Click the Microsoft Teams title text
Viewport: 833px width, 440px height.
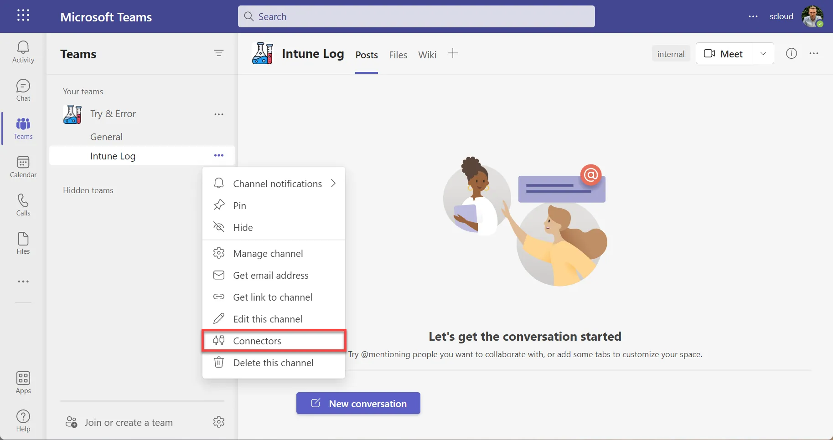coord(106,17)
